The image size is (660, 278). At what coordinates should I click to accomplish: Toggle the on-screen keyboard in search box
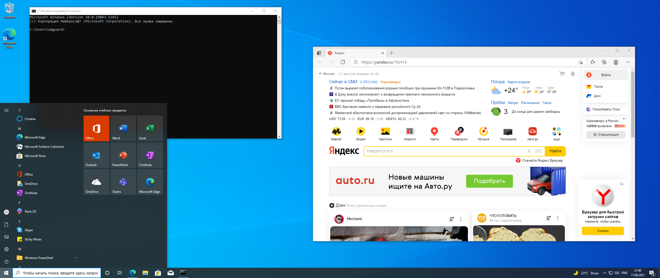pos(538,151)
